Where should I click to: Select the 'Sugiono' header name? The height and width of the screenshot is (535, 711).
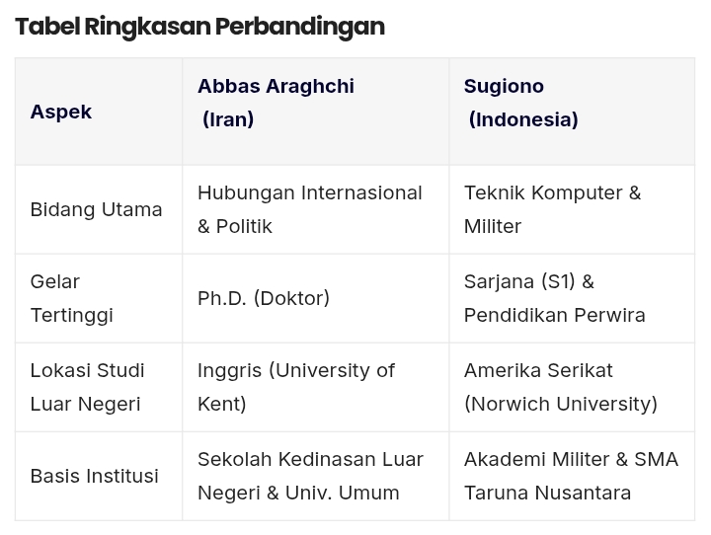tap(504, 86)
